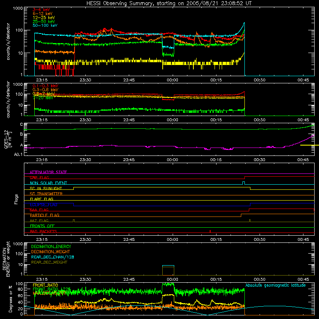Click the SC_IN_SUNLIGHT rising step at 23:26
The image size is (319, 319).
[73, 188]
